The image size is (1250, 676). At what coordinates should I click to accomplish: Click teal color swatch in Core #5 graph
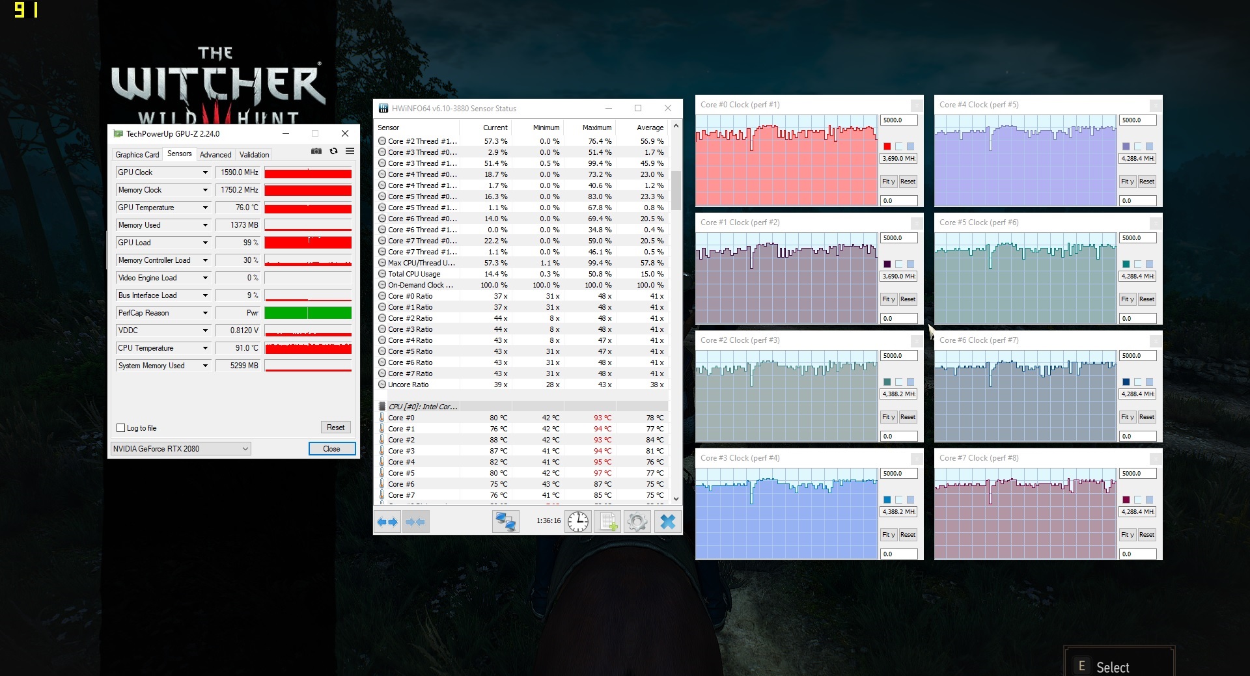click(x=1126, y=264)
